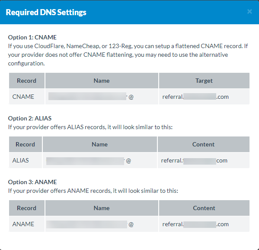
Task: Select the CNAME record cell
Action: [x=27, y=97]
